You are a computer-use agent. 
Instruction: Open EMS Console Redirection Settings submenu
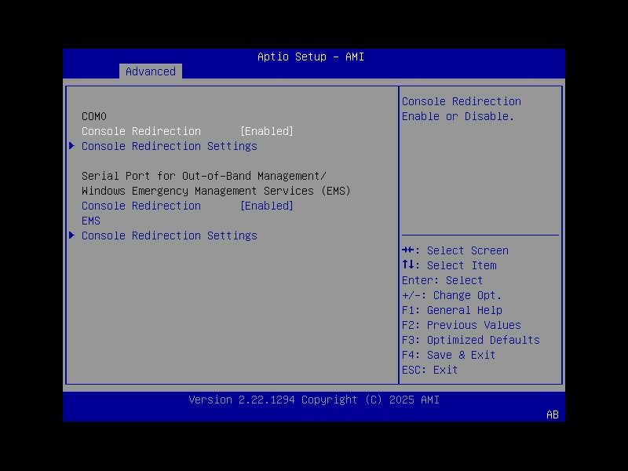[x=168, y=235]
